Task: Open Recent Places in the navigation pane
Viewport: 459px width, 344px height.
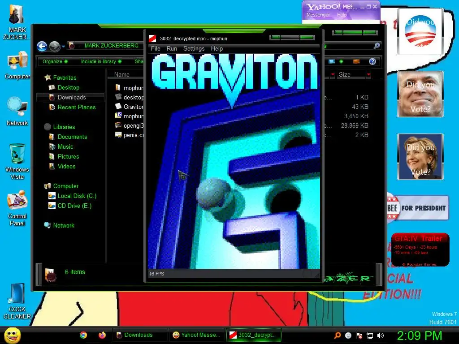Action: [x=76, y=107]
